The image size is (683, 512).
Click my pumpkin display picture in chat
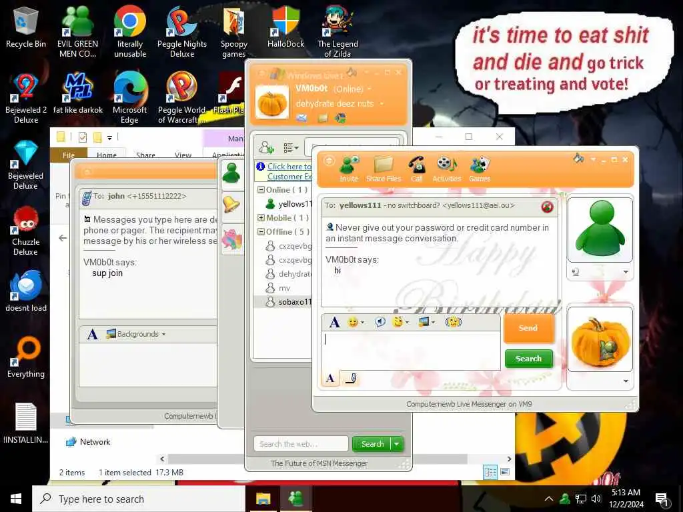pyautogui.click(x=600, y=339)
